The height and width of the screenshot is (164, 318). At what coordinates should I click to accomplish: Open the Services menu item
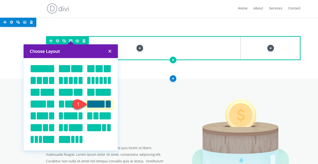275,8
